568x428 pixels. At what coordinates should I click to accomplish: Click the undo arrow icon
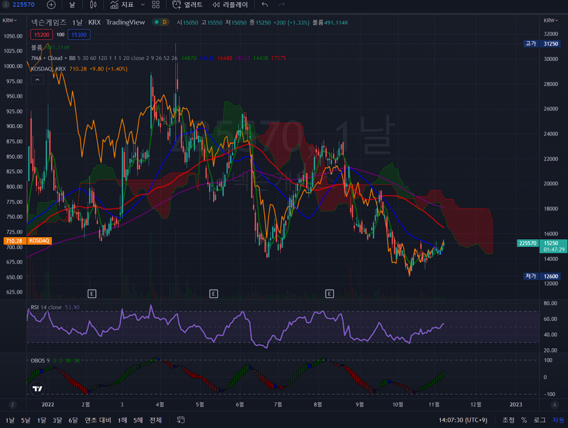pyautogui.click(x=265, y=4)
